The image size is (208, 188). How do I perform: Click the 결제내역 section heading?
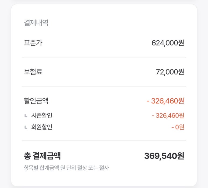pos(36,23)
